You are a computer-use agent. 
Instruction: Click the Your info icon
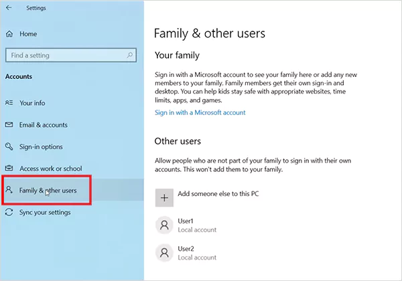tap(9, 102)
